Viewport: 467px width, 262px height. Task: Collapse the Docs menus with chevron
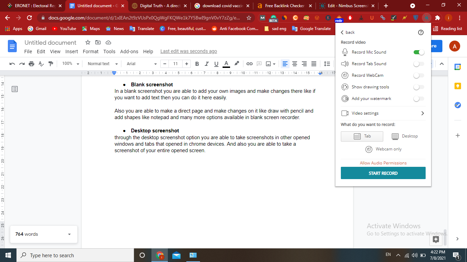coord(442,64)
